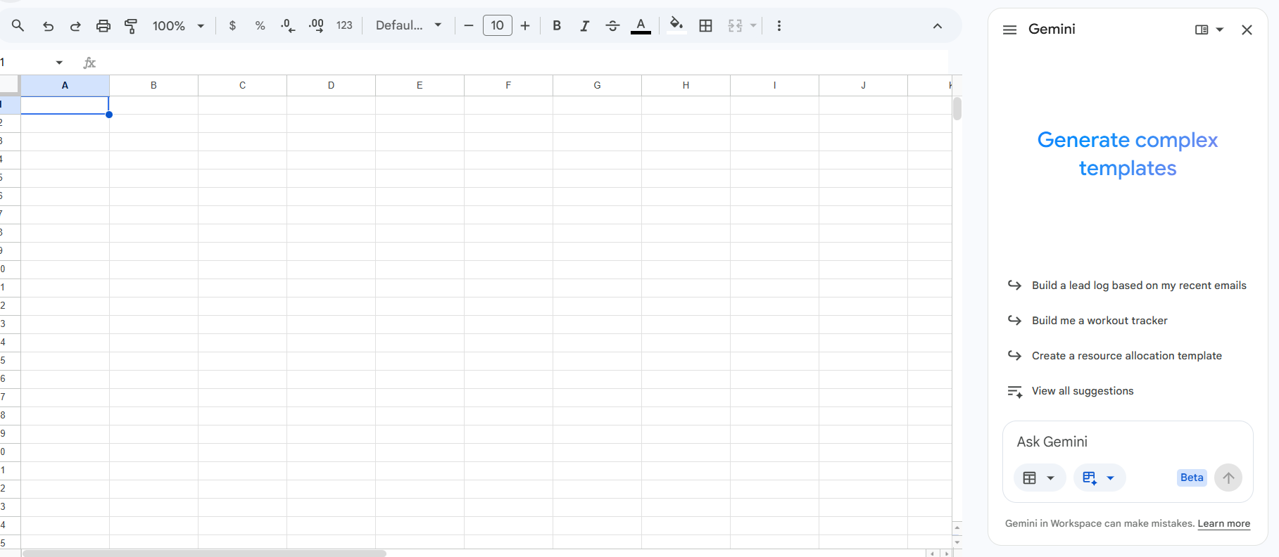Select column A header
Screen dimensions: 1279x557
pyautogui.click(x=65, y=85)
